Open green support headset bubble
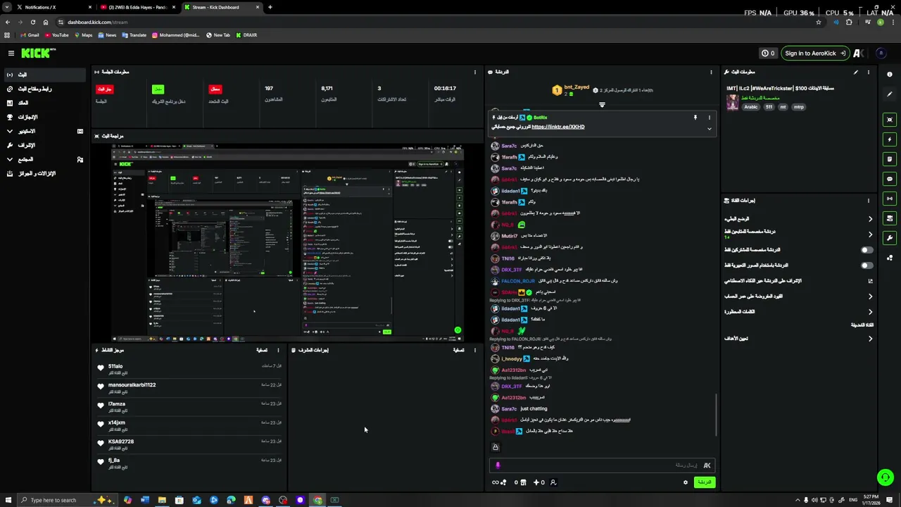Screen dimensions: 901x507 [x=885, y=477]
